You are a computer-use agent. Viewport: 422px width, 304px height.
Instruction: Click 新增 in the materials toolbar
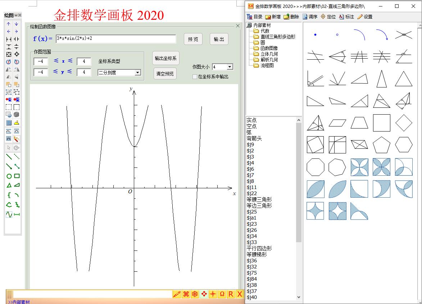273,17
